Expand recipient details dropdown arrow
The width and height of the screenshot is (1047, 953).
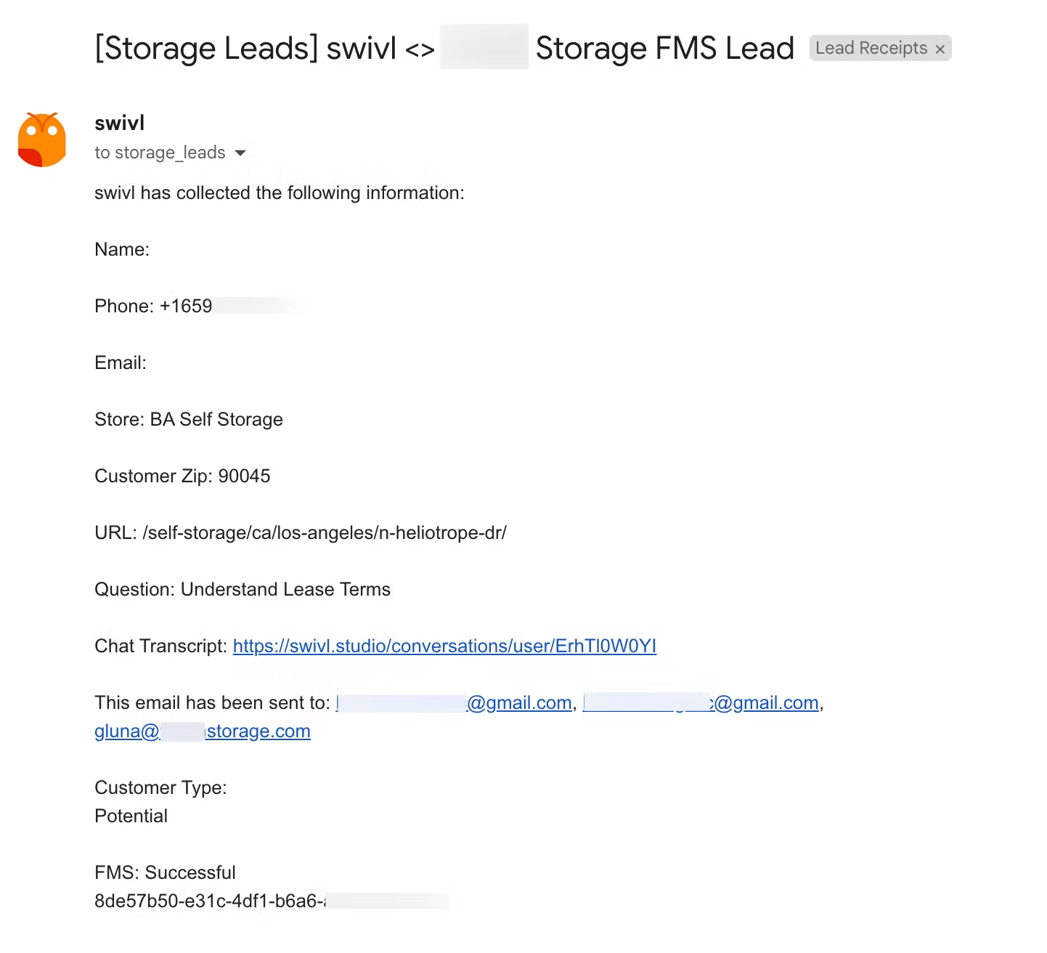[x=240, y=153]
